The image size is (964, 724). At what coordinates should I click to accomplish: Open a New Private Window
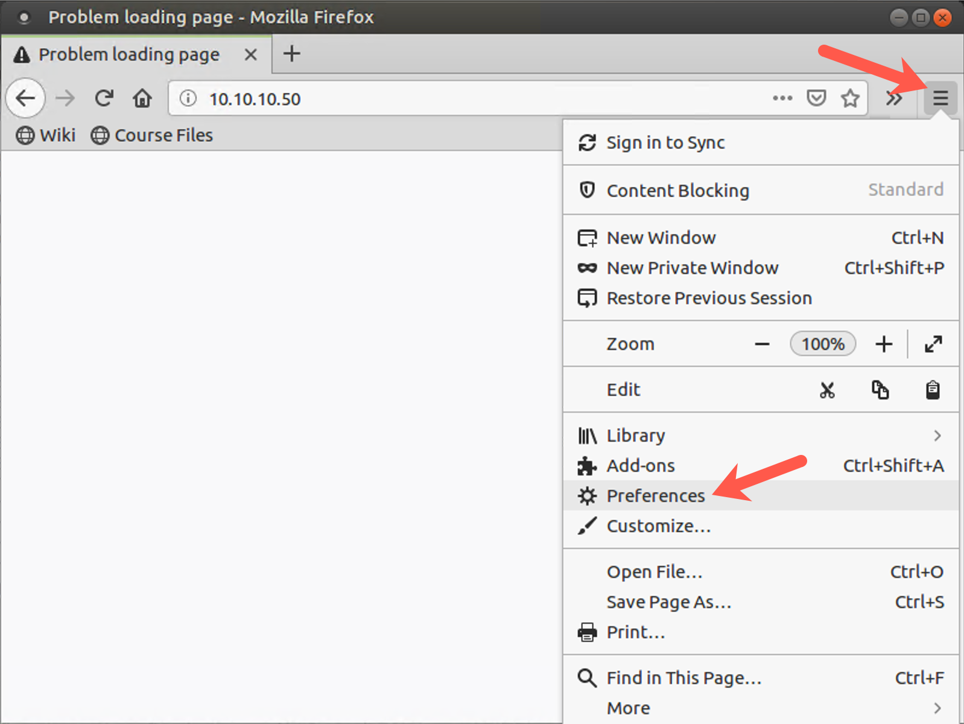point(761,268)
